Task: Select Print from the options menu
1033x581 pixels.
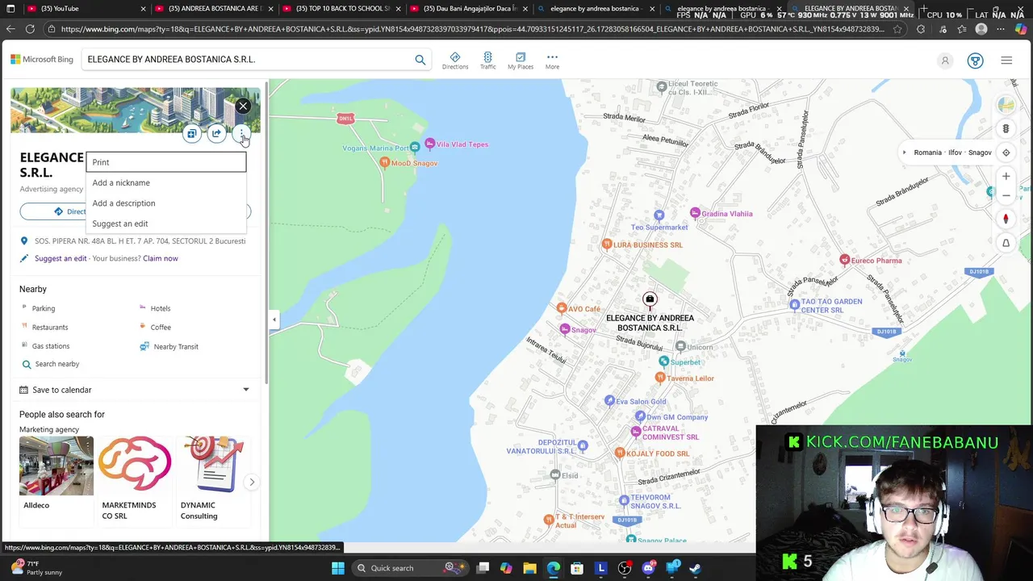Action: click(x=166, y=162)
